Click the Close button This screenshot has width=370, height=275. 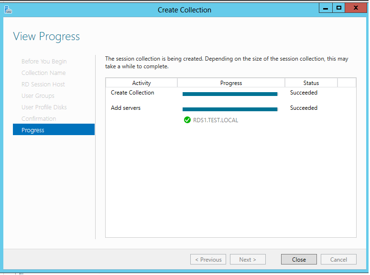tap(299, 259)
